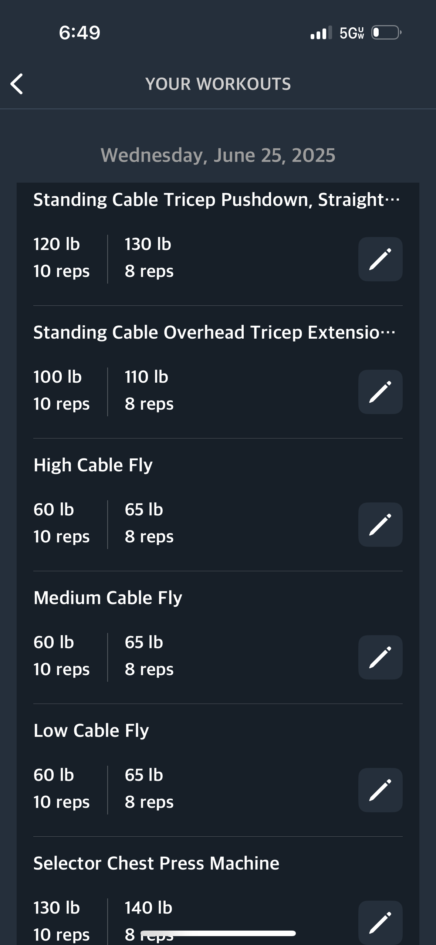Open the Standing Cable Overhead Tricep Extension title

tap(214, 332)
